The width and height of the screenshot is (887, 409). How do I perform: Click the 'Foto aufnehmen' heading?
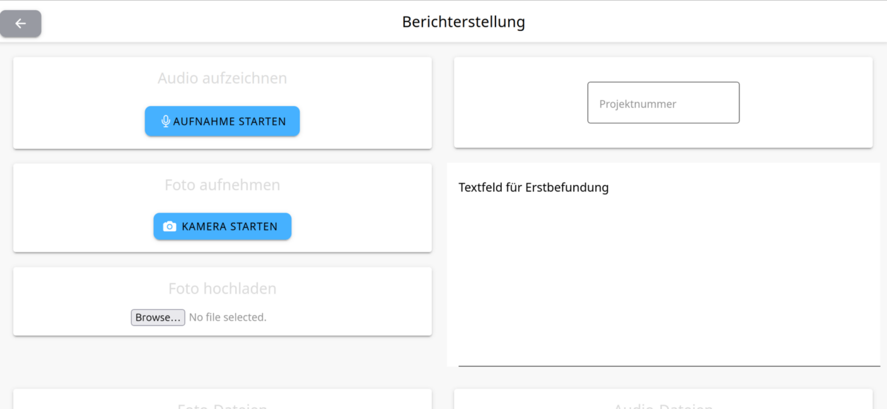point(222,185)
